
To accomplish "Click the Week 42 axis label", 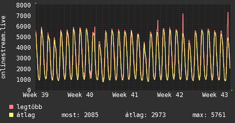I will (x=170, y=95).
